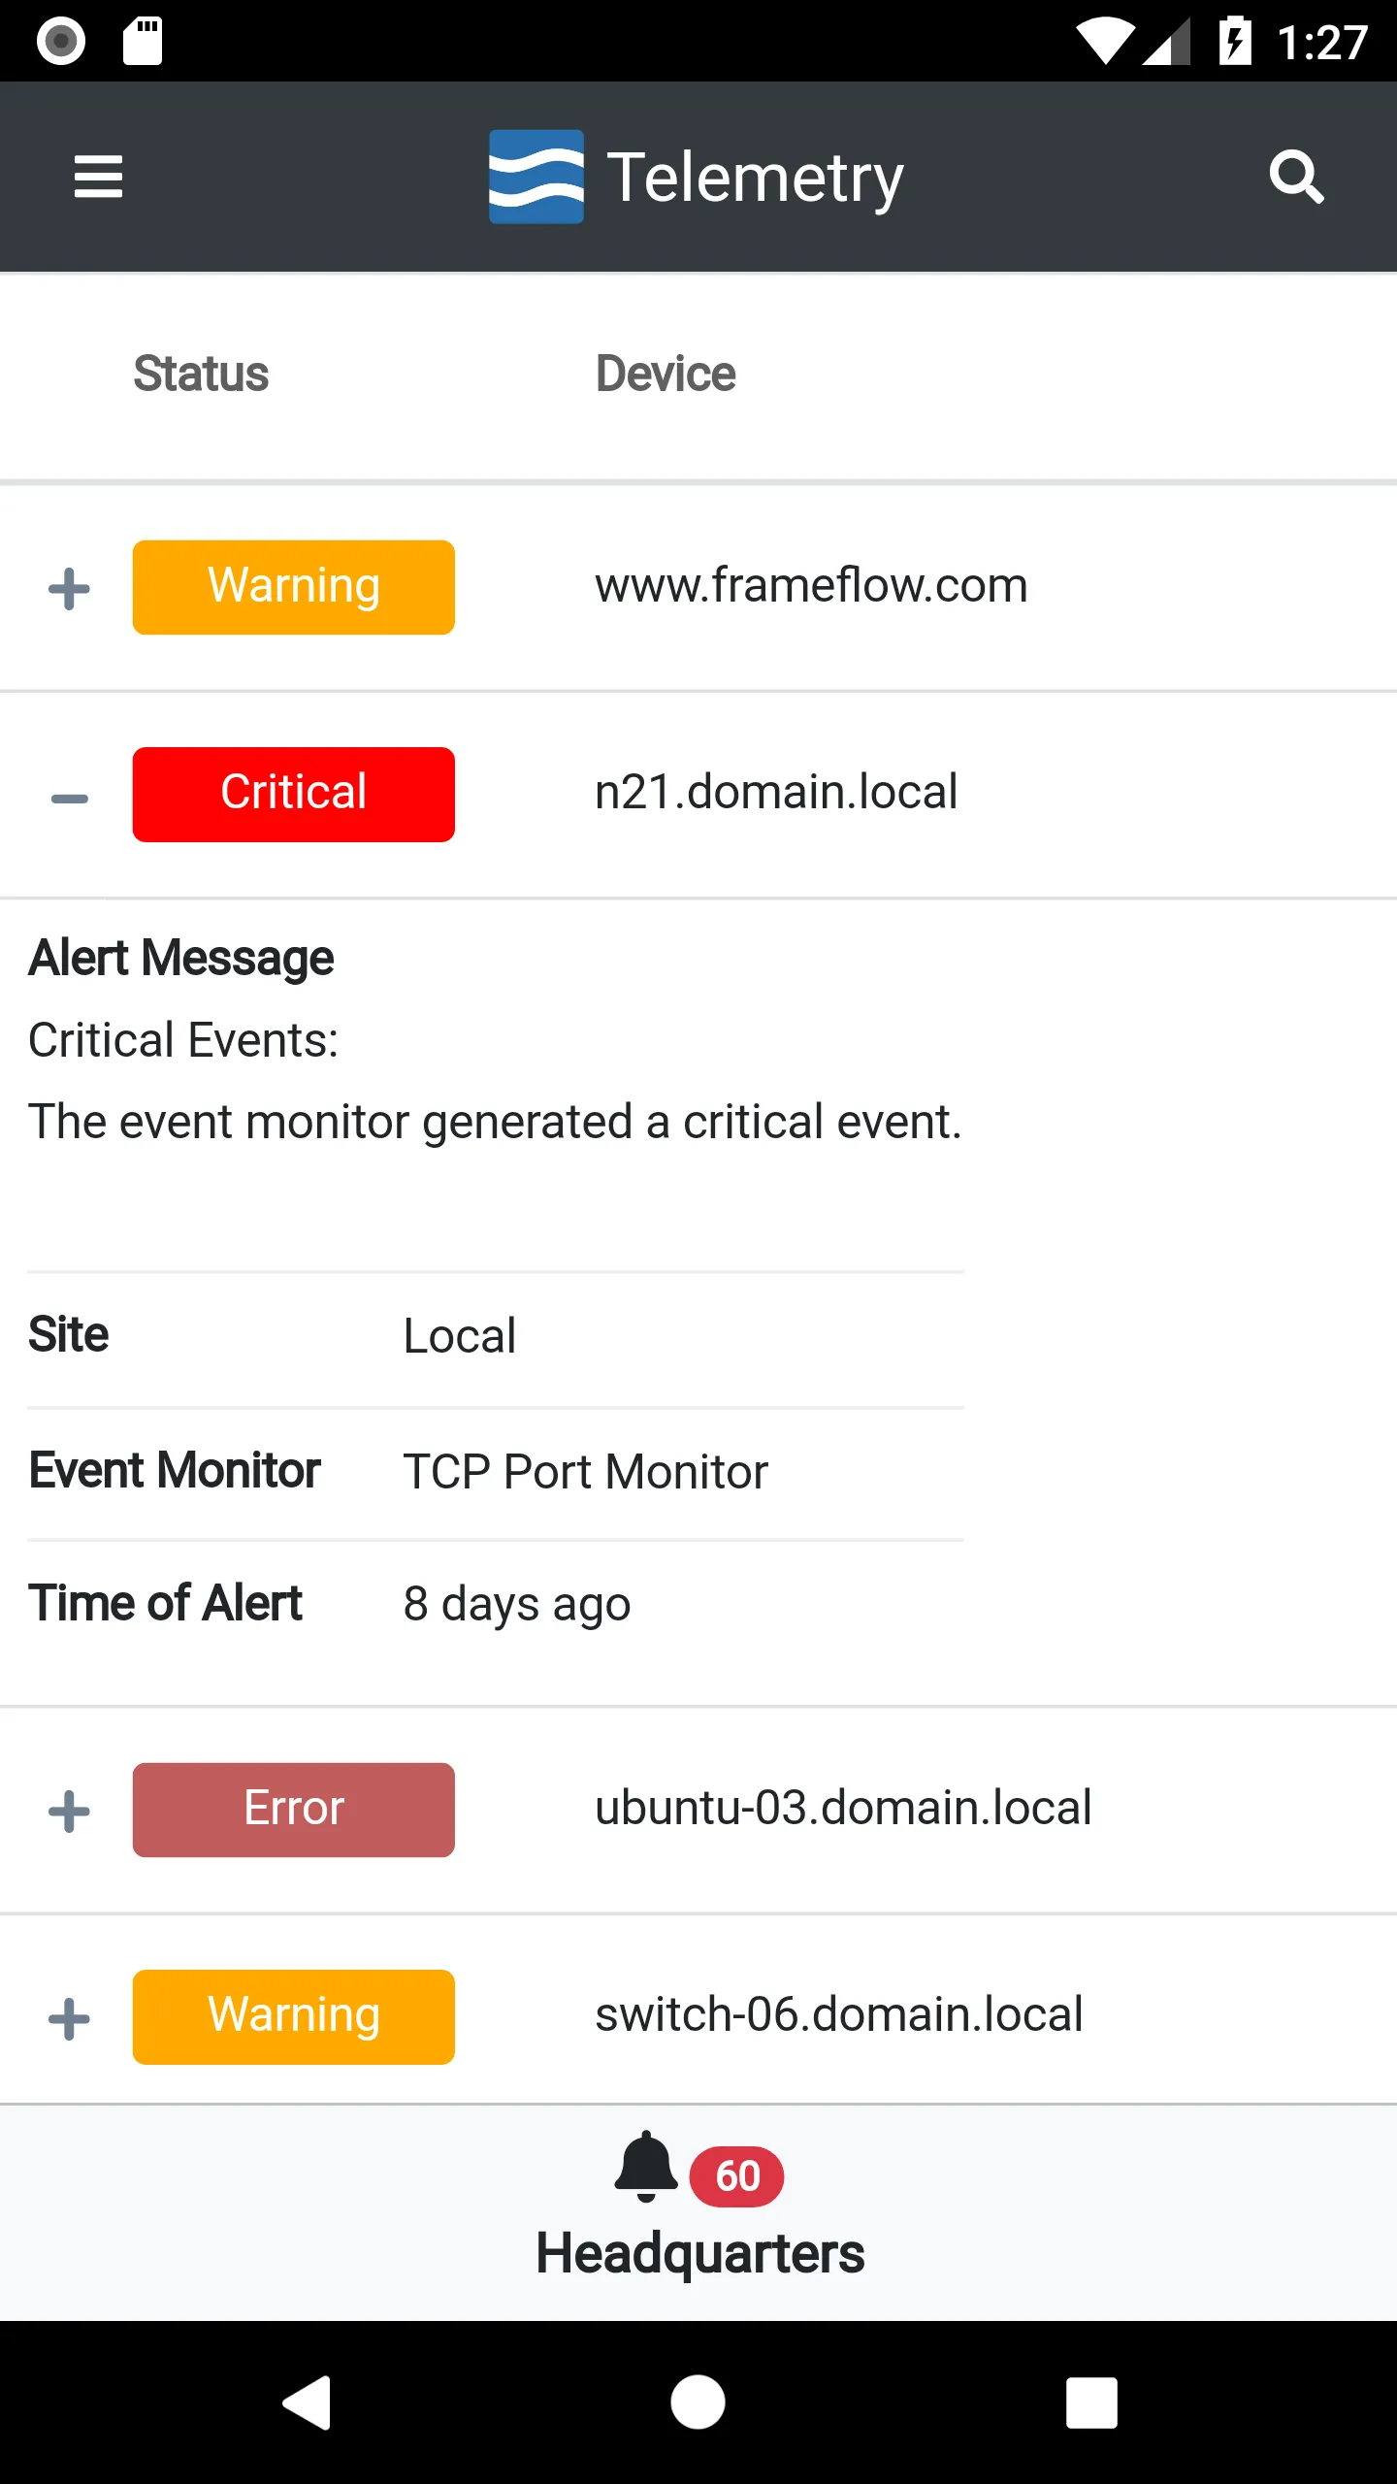1397x2484 pixels.
Task: Tap Android home navigation button
Action: coord(698,2402)
